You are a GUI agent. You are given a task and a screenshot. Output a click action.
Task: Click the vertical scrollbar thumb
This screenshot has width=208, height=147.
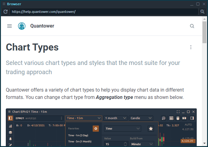[204, 32]
